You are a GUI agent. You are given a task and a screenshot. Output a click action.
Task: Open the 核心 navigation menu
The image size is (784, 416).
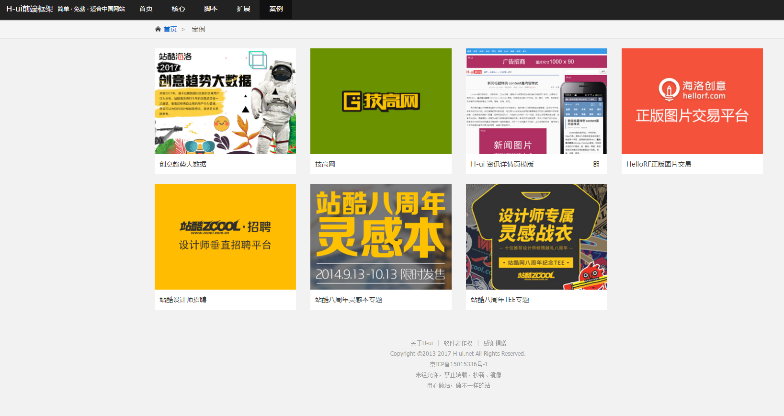(178, 9)
